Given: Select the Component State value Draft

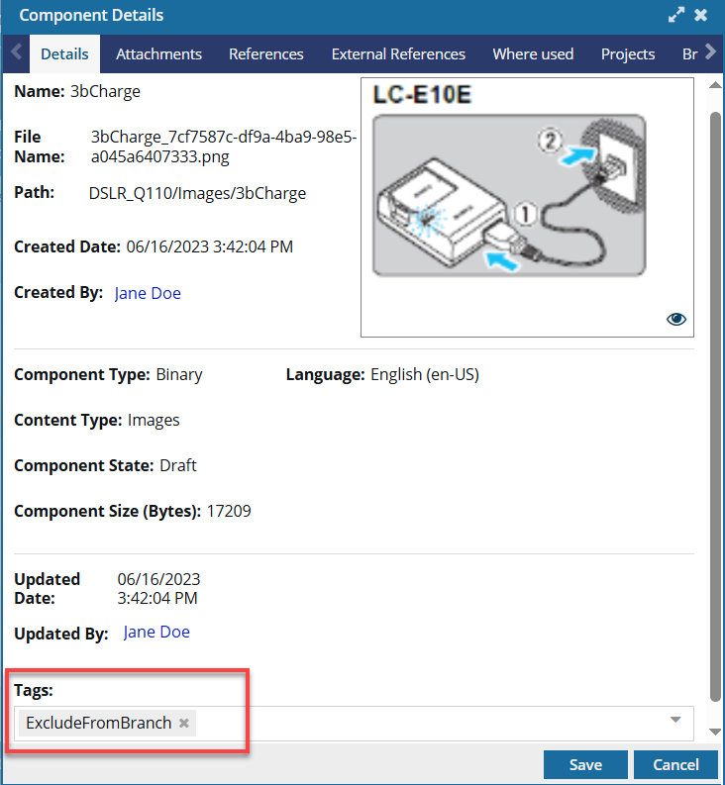Looking at the screenshot, I should click(x=178, y=465).
